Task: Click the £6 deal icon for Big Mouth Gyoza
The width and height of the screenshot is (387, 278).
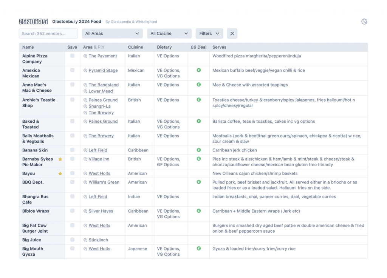Action: click(199, 249)
